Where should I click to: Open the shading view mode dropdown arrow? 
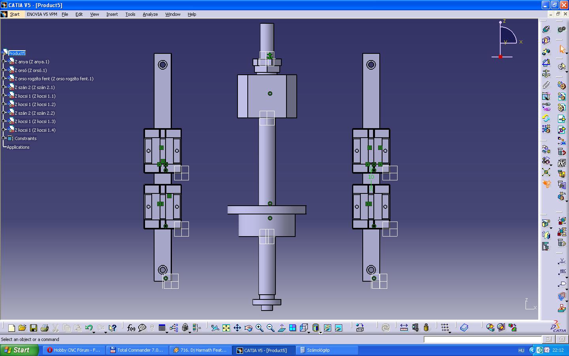click(320, 332)
